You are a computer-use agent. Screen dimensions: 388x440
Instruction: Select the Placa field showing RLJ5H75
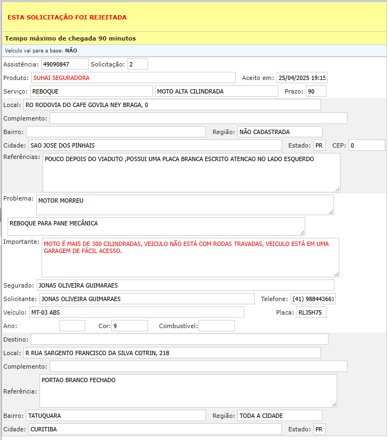click(311, 312)
